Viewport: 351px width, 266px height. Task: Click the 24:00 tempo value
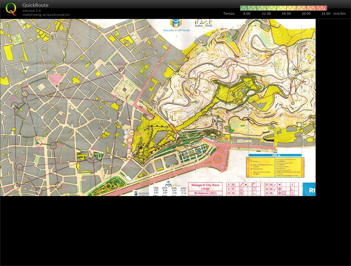pyautogui.click(x=326, y=14)
